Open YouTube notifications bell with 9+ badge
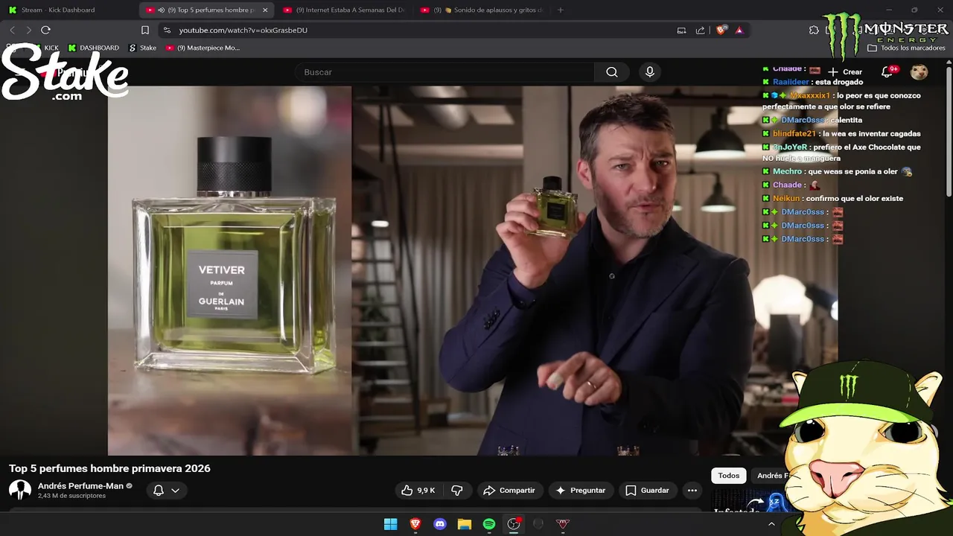 point(887,72)
